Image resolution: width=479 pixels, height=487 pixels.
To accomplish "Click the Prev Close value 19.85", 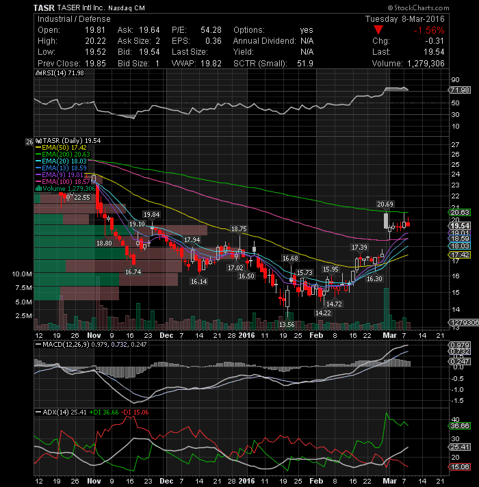I will coord(95,64).
